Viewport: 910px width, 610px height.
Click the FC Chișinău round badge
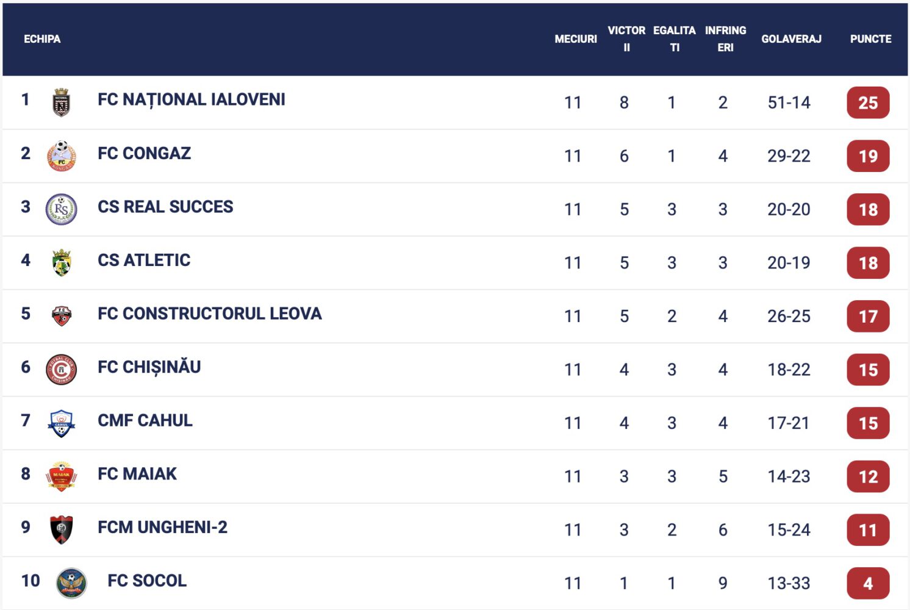(x=62, y=370)
